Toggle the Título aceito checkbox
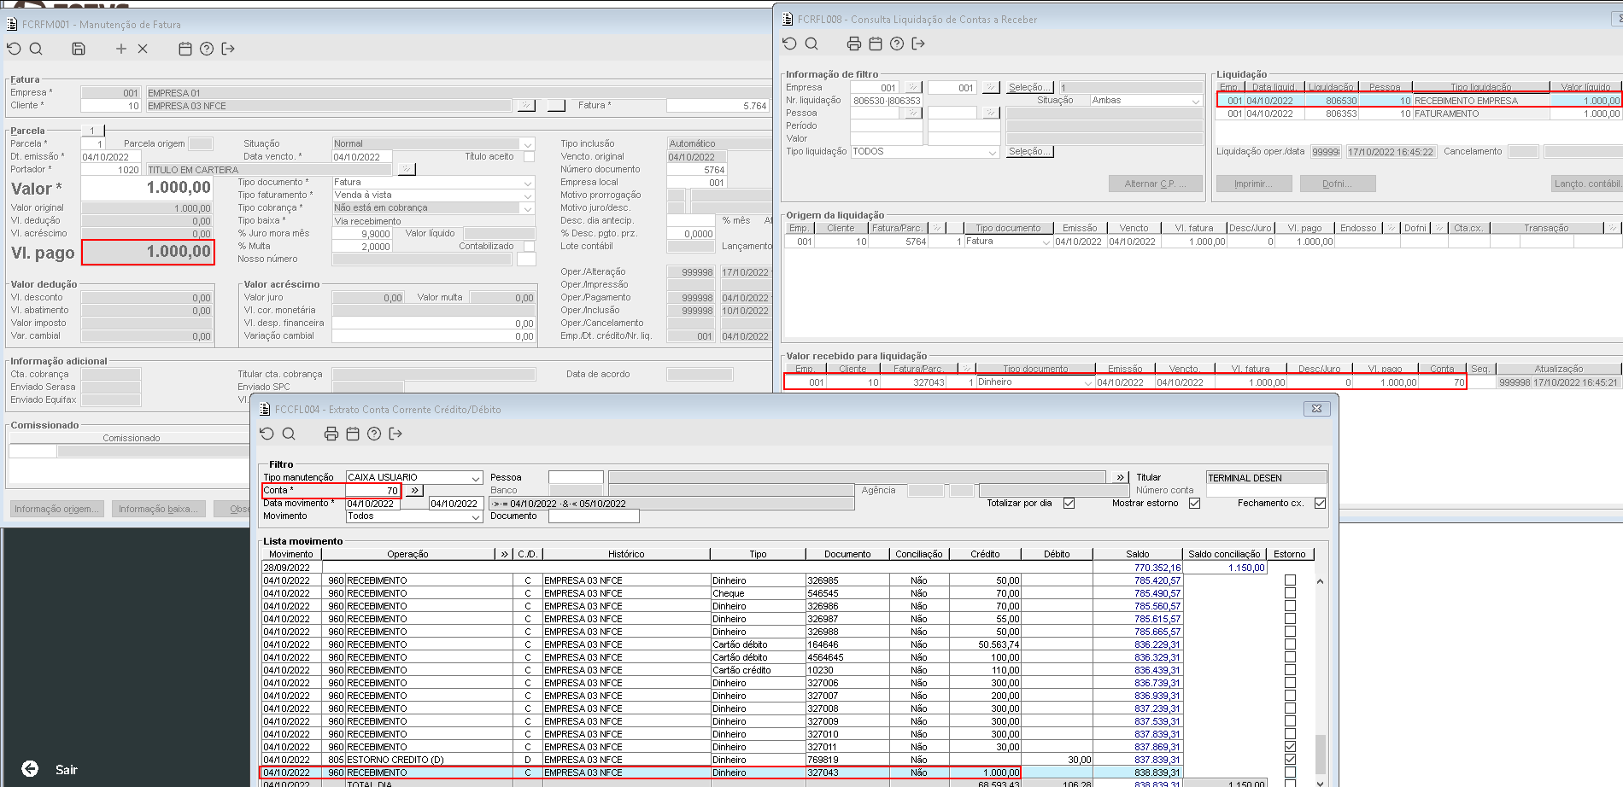The height and width of the screenshot is (787, 1623). point(529,157)
